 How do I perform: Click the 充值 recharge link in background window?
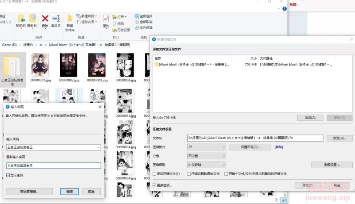coord(293,4)
